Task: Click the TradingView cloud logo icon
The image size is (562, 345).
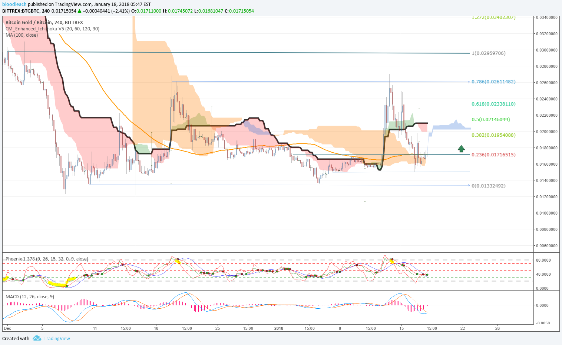Action: pyautogui.click(x=36, y=338)
